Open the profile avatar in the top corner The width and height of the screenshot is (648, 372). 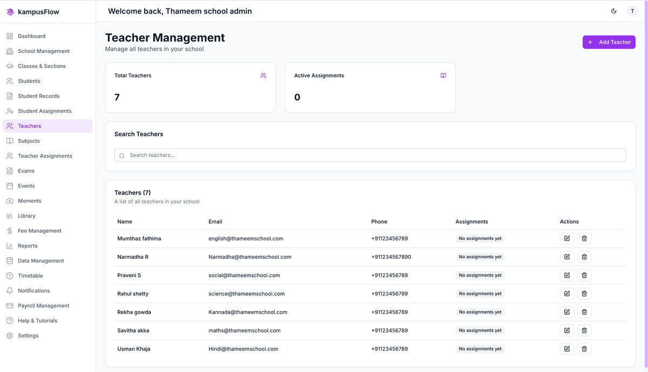tap(632, 11)
